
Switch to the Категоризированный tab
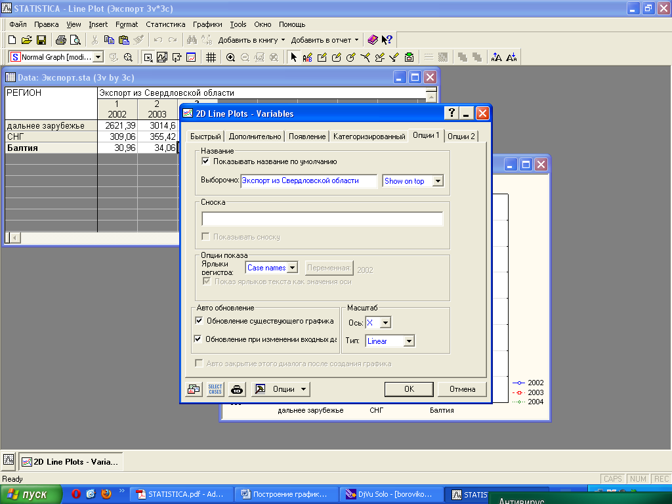pos(369,136)
